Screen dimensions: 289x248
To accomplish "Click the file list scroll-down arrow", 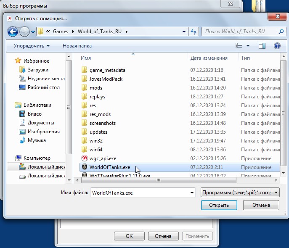I will pos(284,173).
